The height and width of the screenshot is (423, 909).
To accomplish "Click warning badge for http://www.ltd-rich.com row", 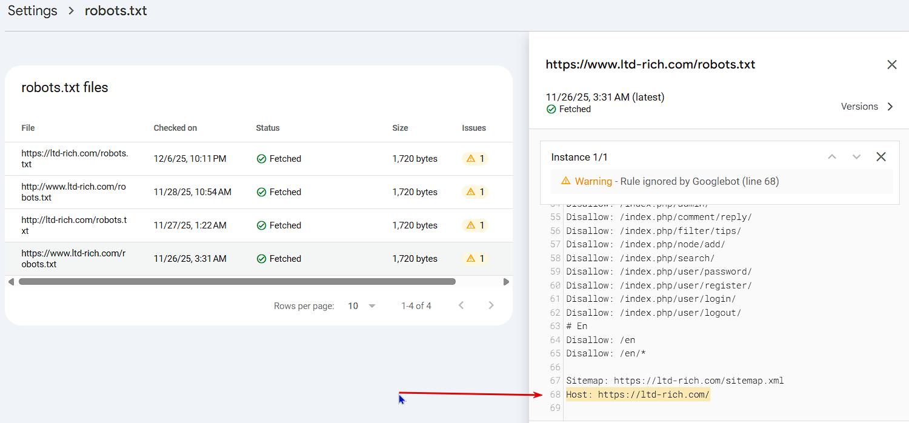I will [474, 192].
